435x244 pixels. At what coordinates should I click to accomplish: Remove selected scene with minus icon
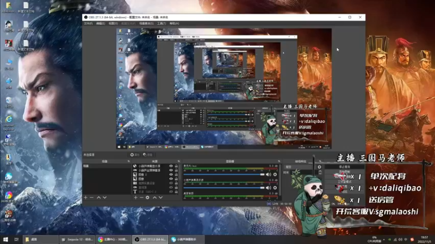[x=91, y=197]
